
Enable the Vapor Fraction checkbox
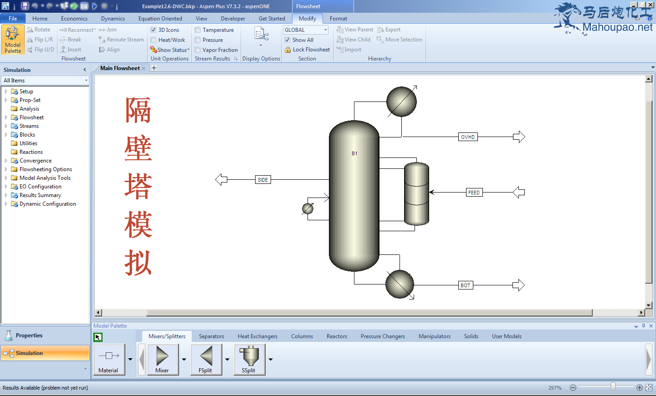click(x=198, y=50)
